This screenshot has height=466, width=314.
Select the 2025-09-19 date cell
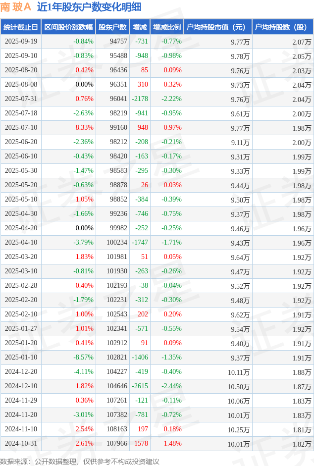(x=21, y=42)
